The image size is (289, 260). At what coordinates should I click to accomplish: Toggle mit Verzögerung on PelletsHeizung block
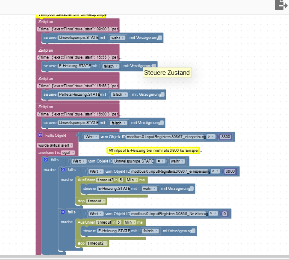[x=163, y=95]
